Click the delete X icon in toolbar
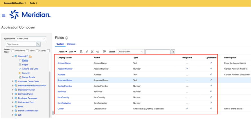This screenshot has height=119, width=251. click(92, 52)
